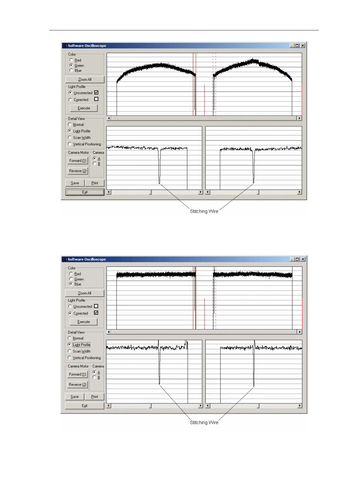Click Execute in lower oscilloscope window
The image size is (351, 497).
[x=83, y=322]
